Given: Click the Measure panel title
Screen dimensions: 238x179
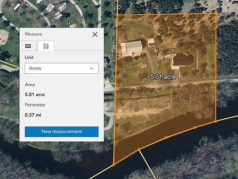Looking at the screenshot, I should 33,34.
